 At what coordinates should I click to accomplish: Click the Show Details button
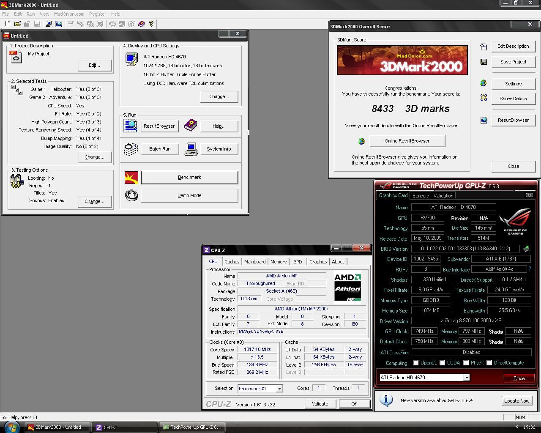point(513,99)
